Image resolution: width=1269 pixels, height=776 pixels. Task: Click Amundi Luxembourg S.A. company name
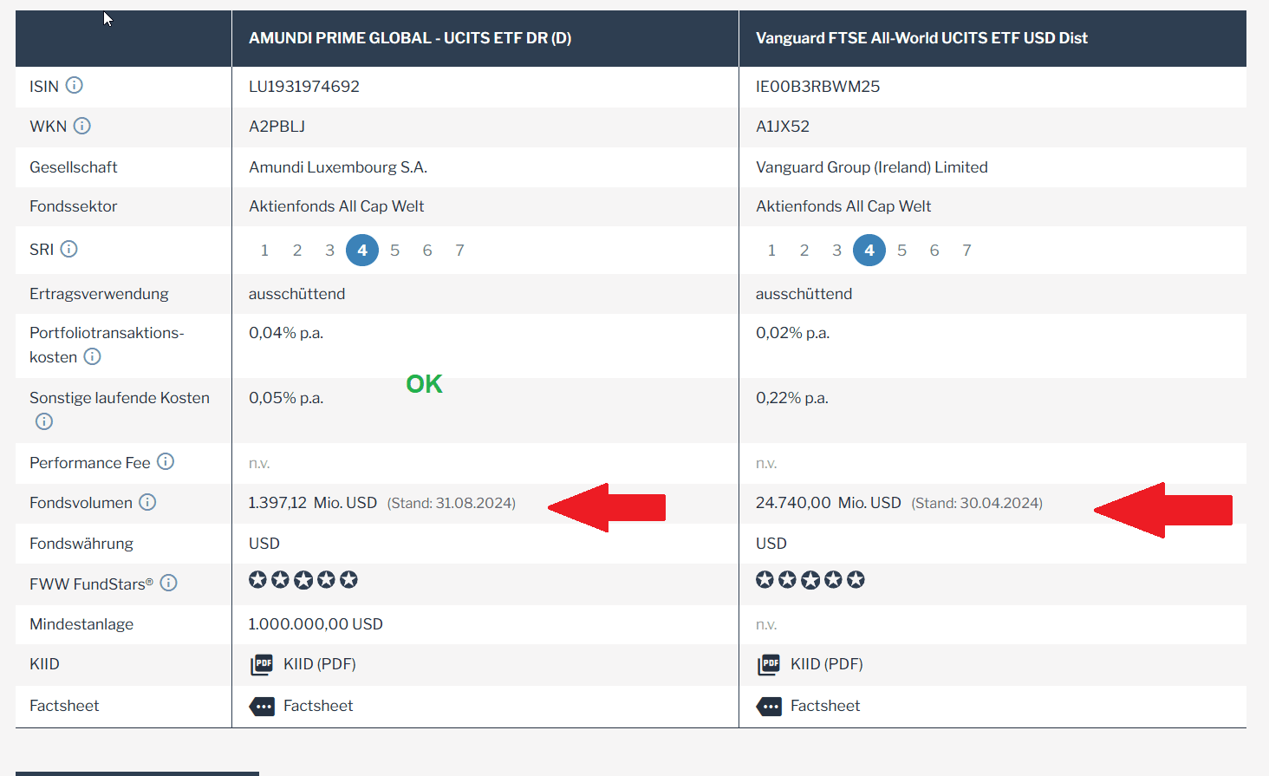pos(338,167)
